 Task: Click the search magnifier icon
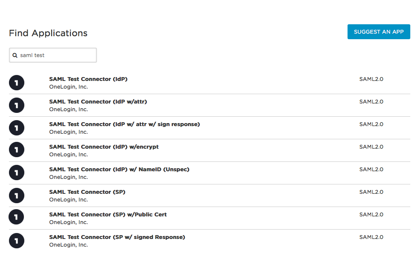(15, 55)
